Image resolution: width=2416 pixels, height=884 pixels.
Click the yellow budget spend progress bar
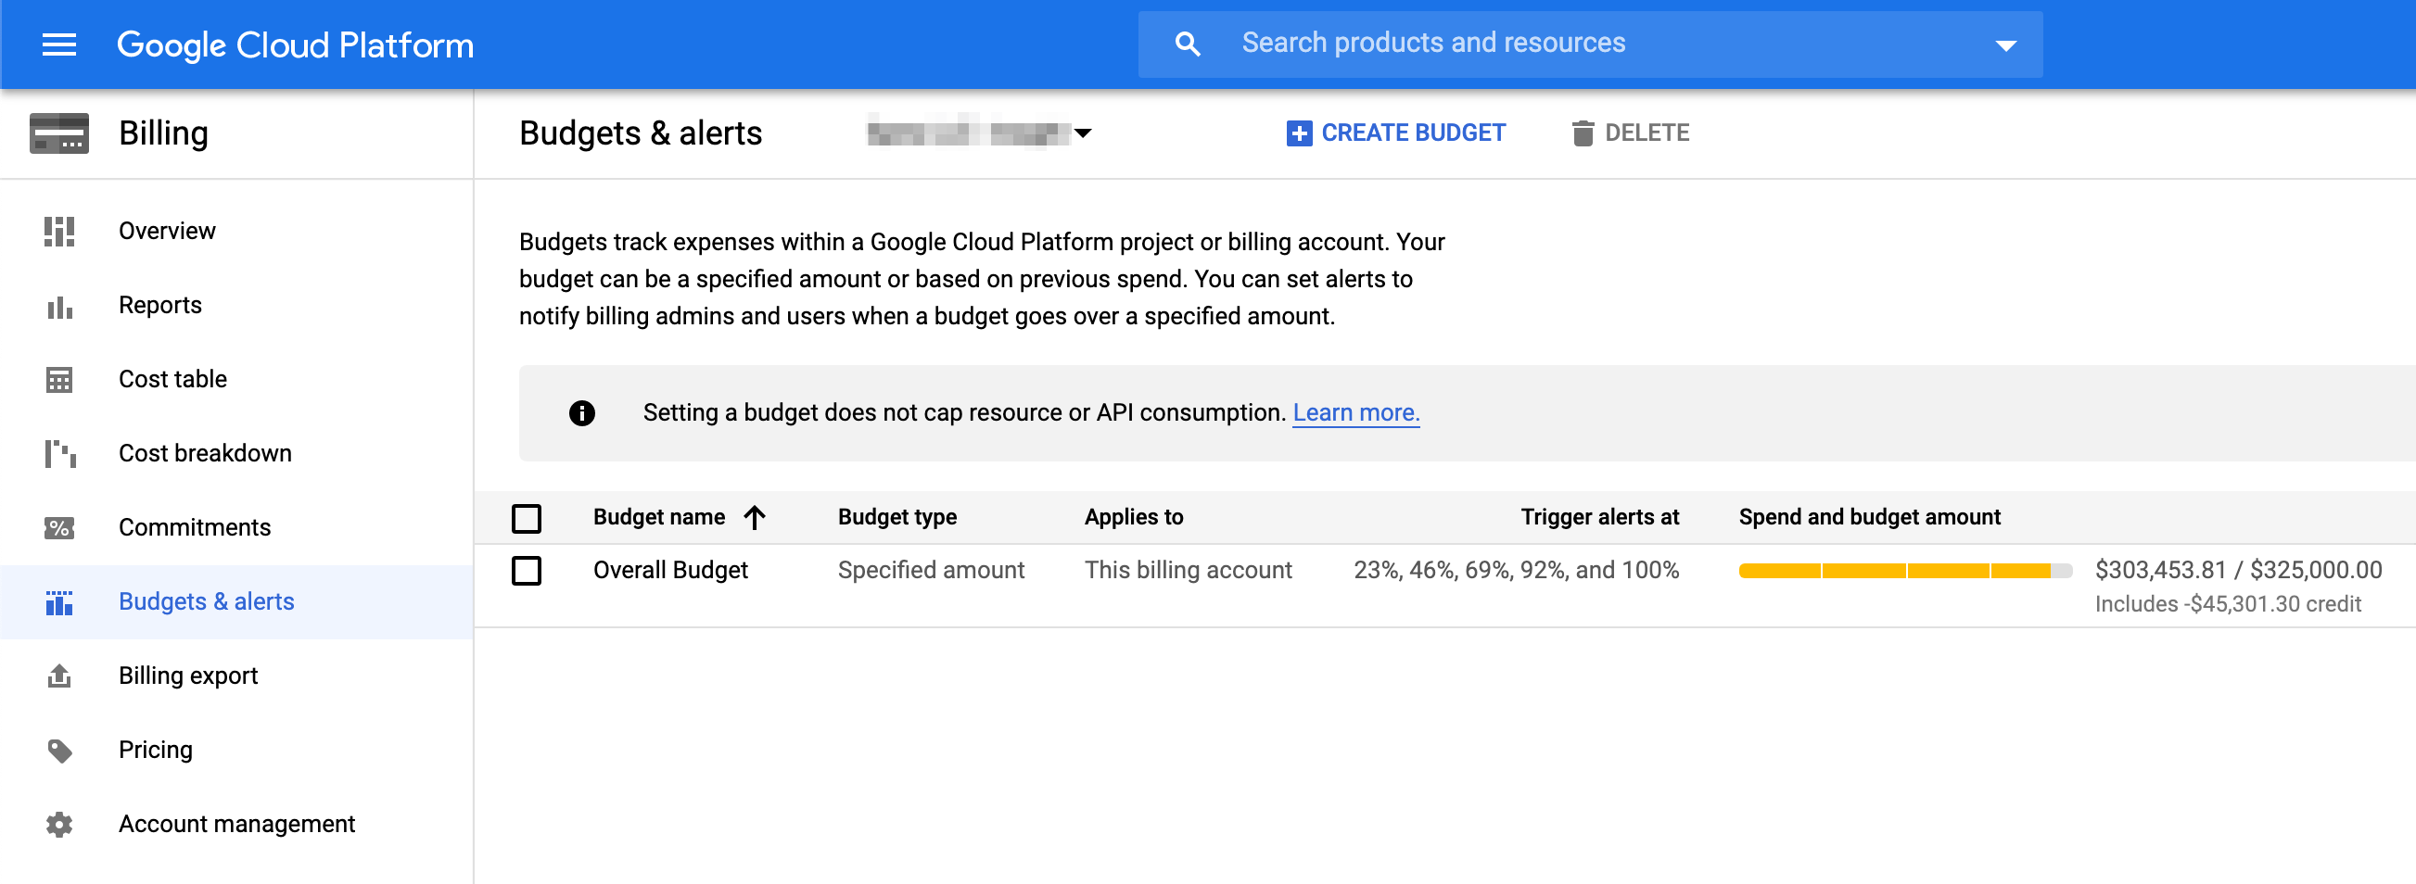pyautogui.click(x=1905, y=571)
